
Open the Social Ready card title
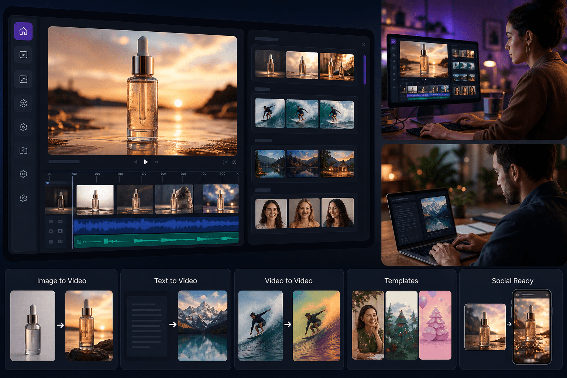tap(513, 281)
